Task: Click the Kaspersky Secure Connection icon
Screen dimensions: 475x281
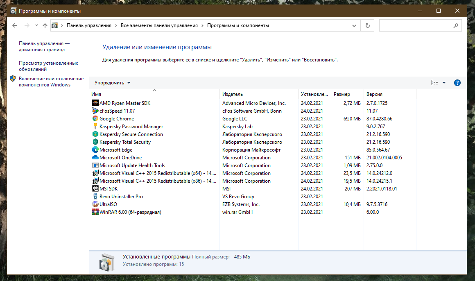Action: (95, 134)
